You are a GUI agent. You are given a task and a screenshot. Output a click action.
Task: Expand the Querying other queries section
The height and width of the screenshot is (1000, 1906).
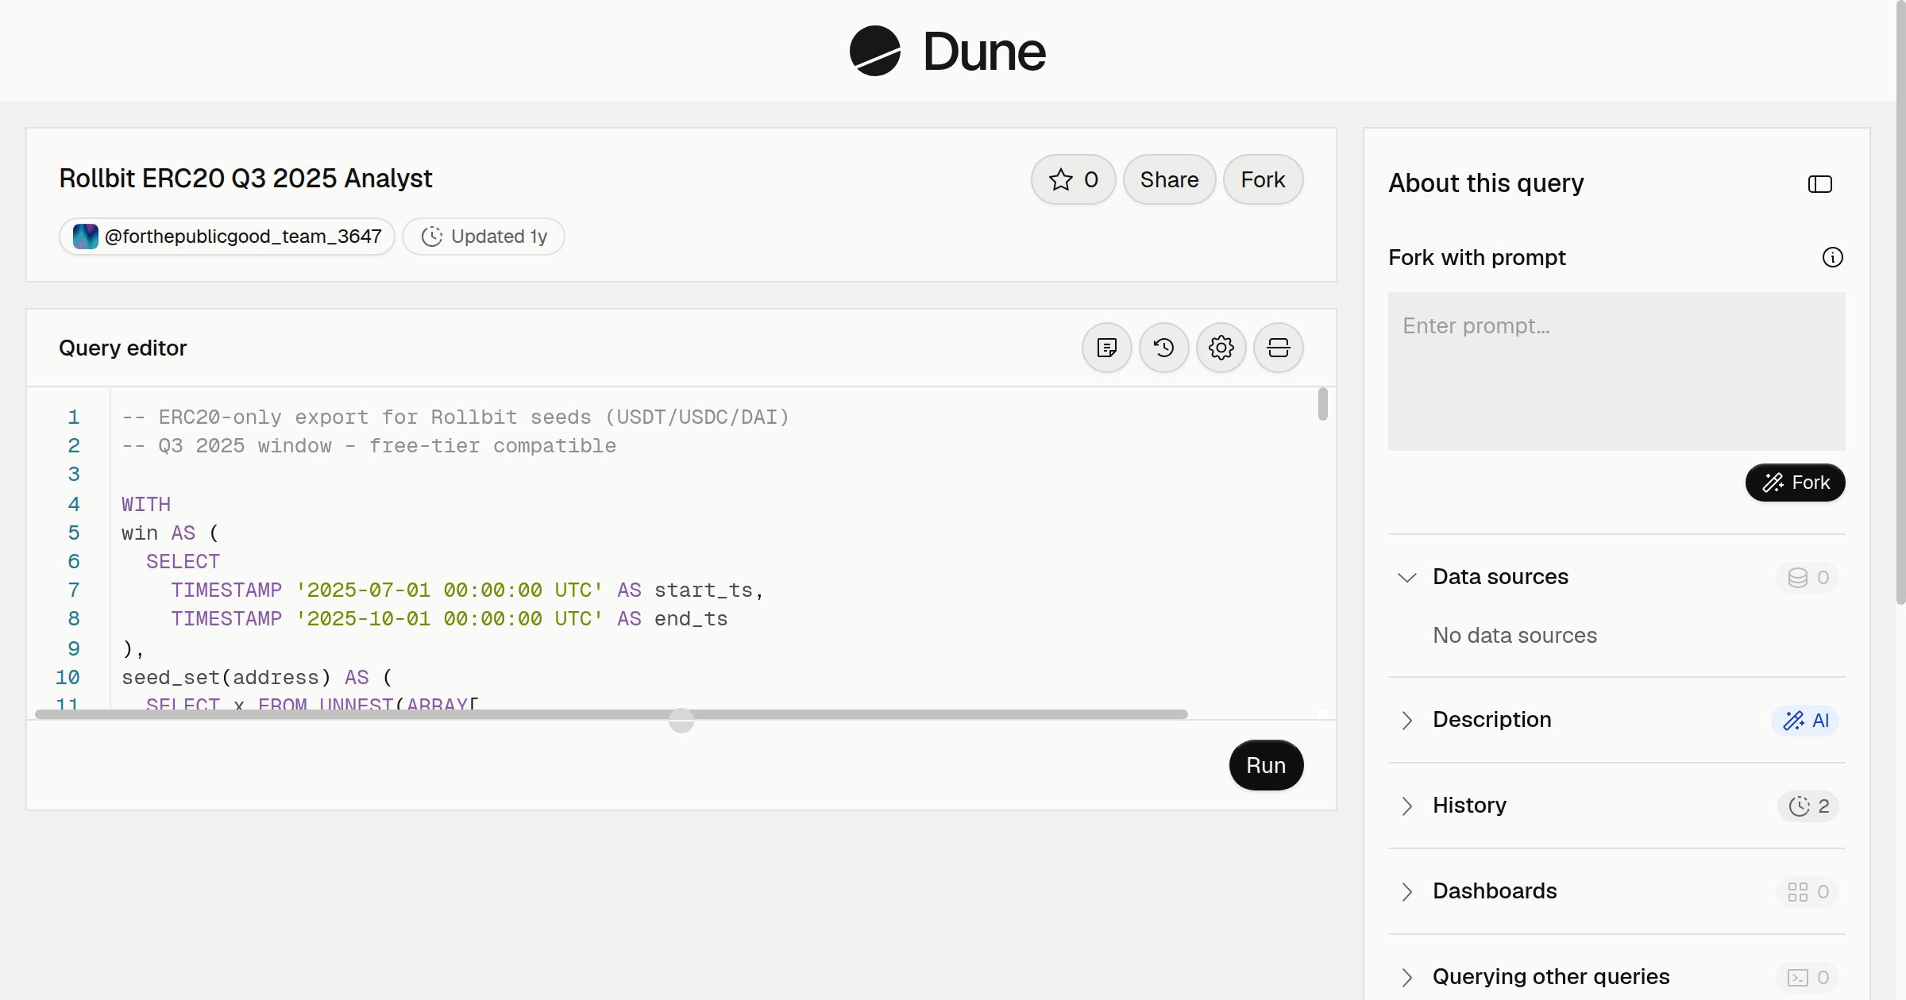tap(1407, 977)
